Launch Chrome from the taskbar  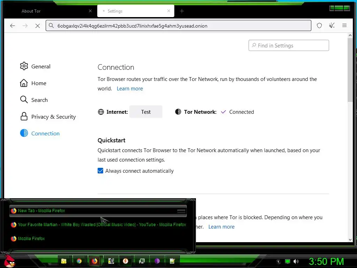tap(79, 261)
